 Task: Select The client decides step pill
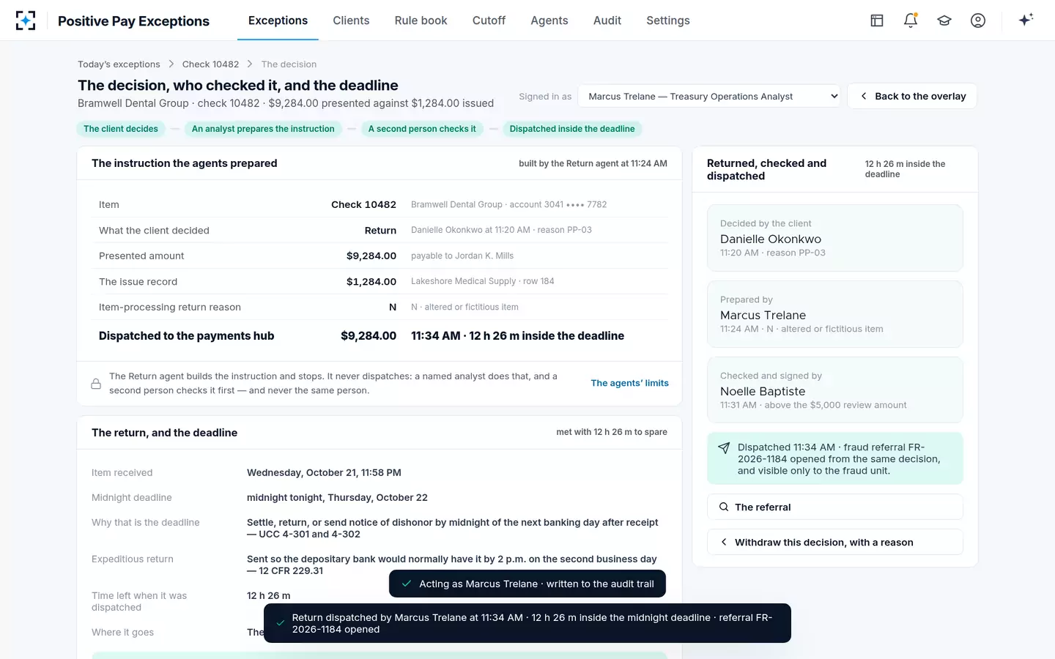coord(121,129)
